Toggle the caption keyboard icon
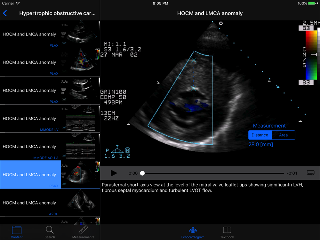The height and width of the screenshot is (240, 320). tap(311, 173)
